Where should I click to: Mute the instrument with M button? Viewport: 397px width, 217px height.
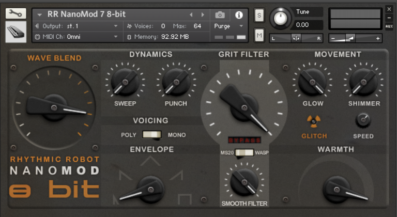[x=259, y=35]
